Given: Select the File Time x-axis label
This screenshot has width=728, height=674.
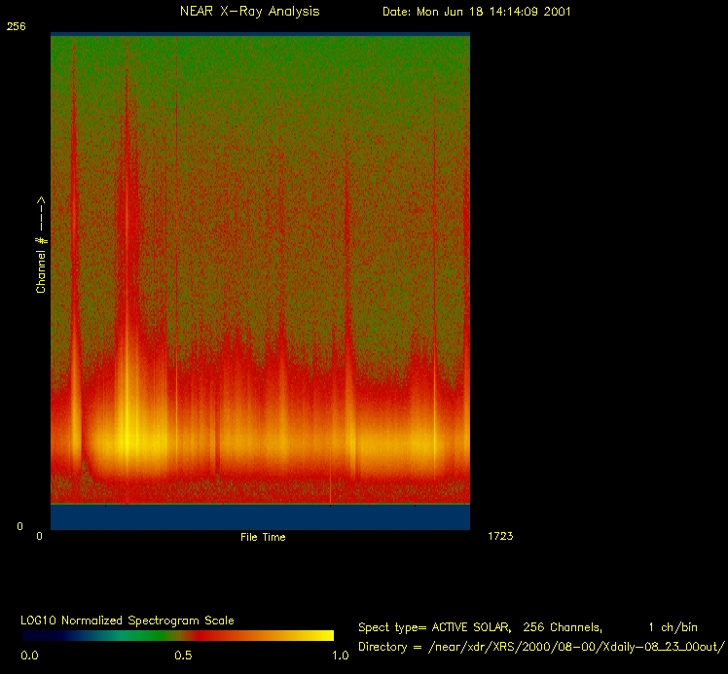Looking at the screenshot, I should point(263,537).
